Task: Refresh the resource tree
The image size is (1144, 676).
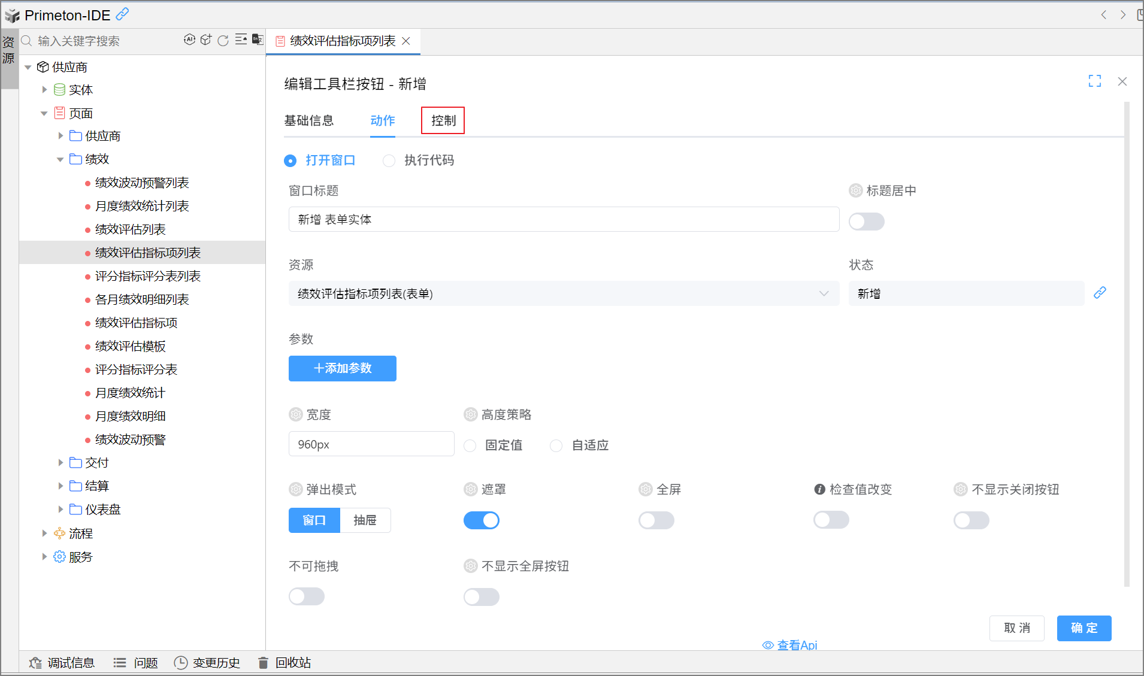Action: tap(223, 40)
